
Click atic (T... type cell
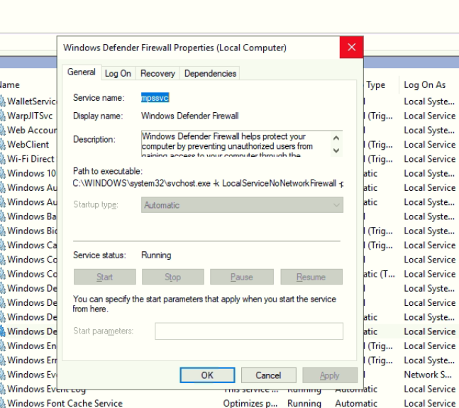(380, 274)
